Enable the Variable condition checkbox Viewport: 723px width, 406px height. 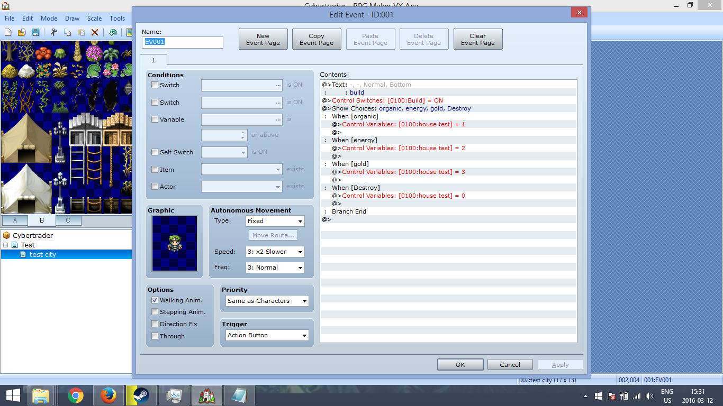tap(155, 119)
